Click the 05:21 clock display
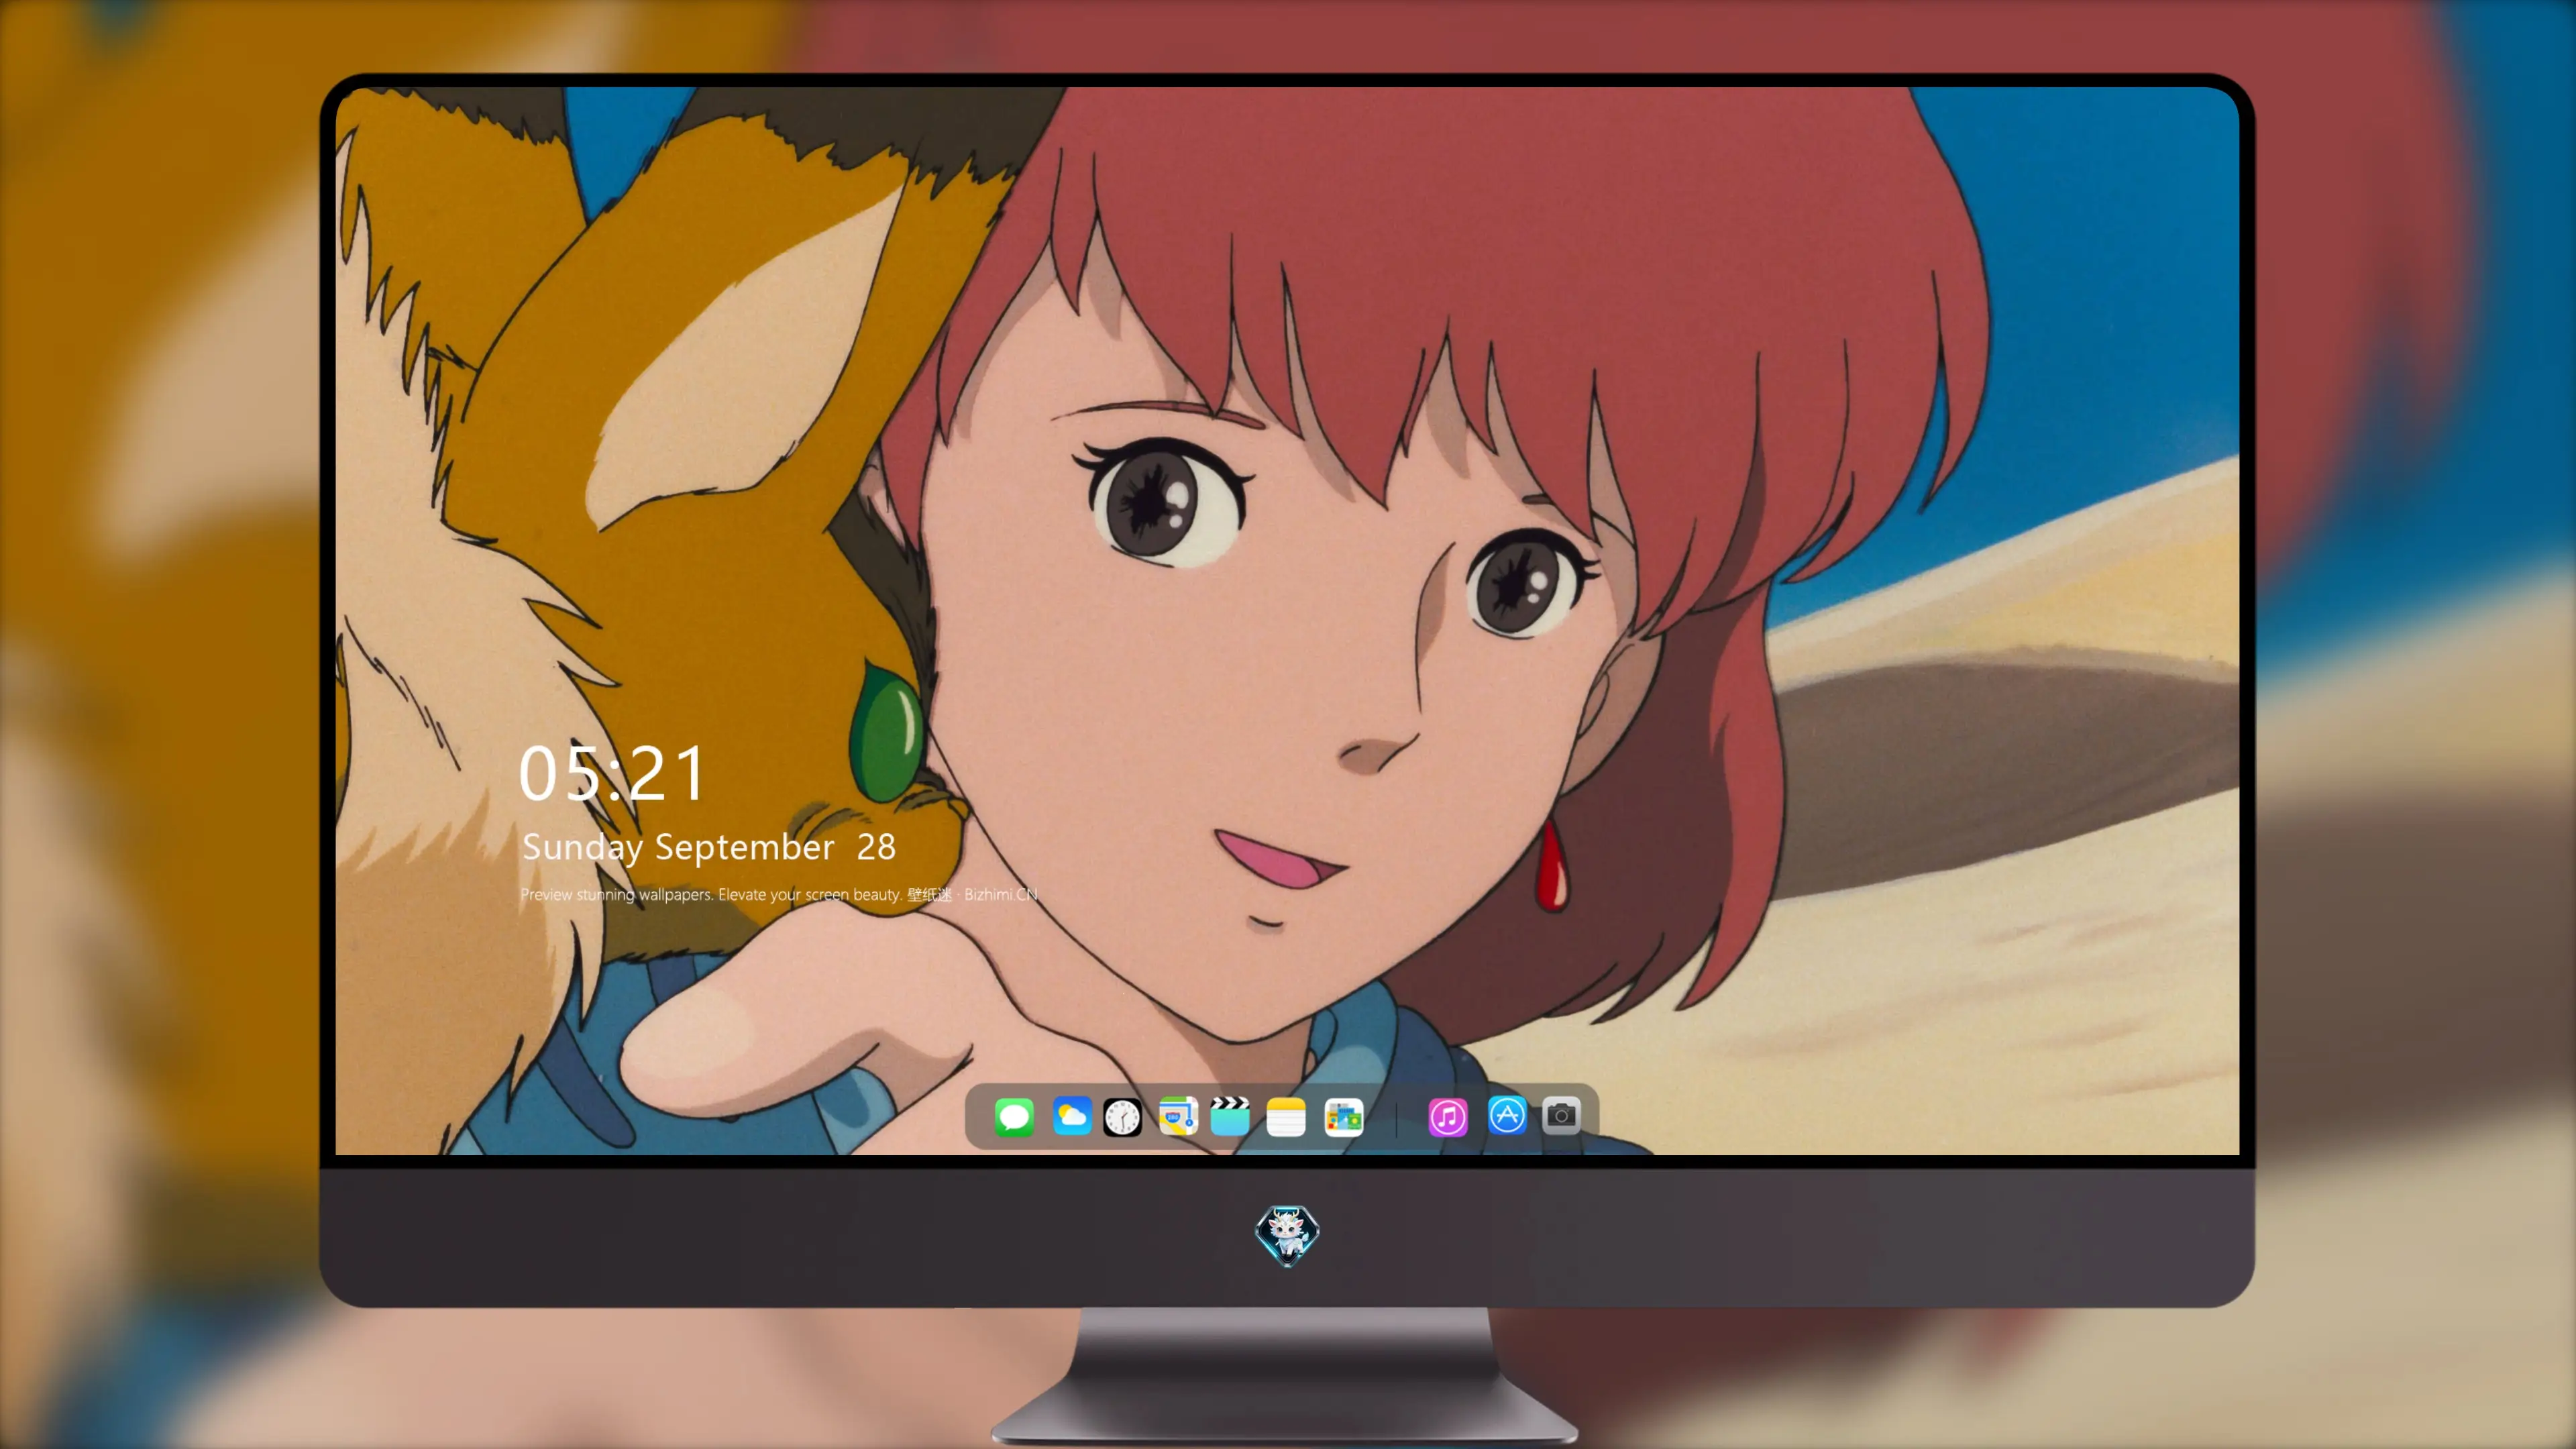2576x1449 pixels. [612, 773]
